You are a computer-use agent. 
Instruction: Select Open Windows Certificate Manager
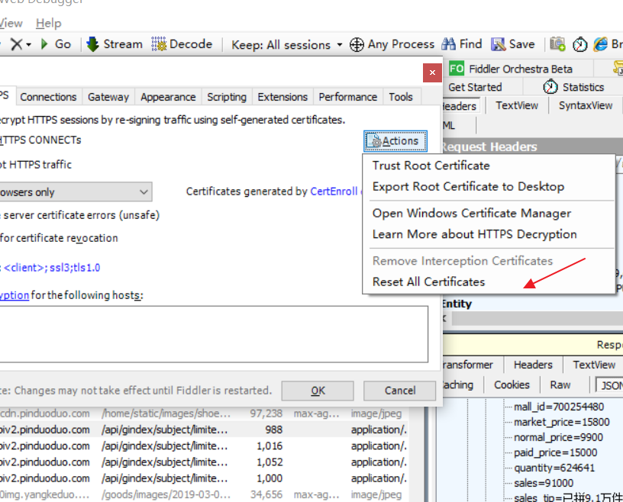(472, 214)
